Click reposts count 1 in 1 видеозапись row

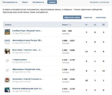tap(95, 61)
